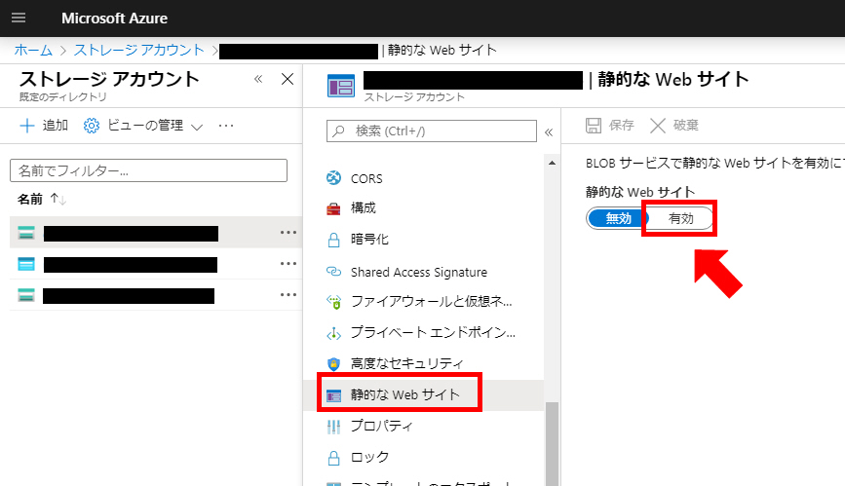Click the globe icon next to CORS
Image resolution: width=845 pixels, height=486 pixels.
(x=333, y=178)
